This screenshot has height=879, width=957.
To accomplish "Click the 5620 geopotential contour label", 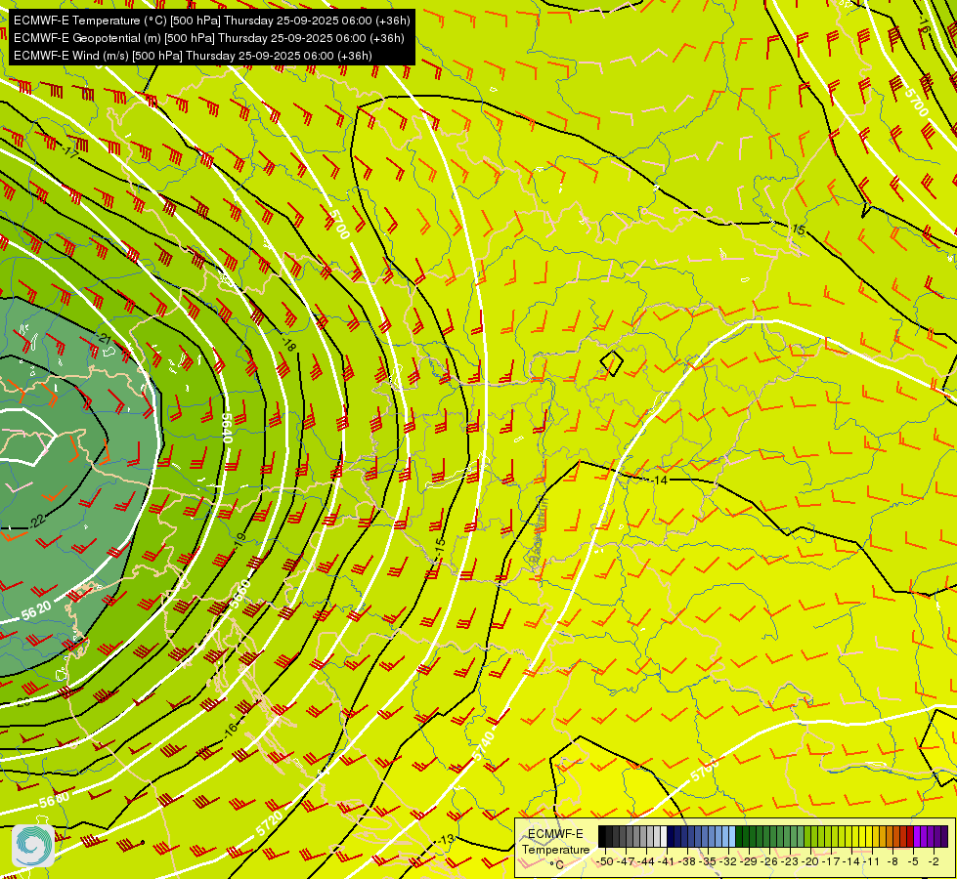I will 36,610.
